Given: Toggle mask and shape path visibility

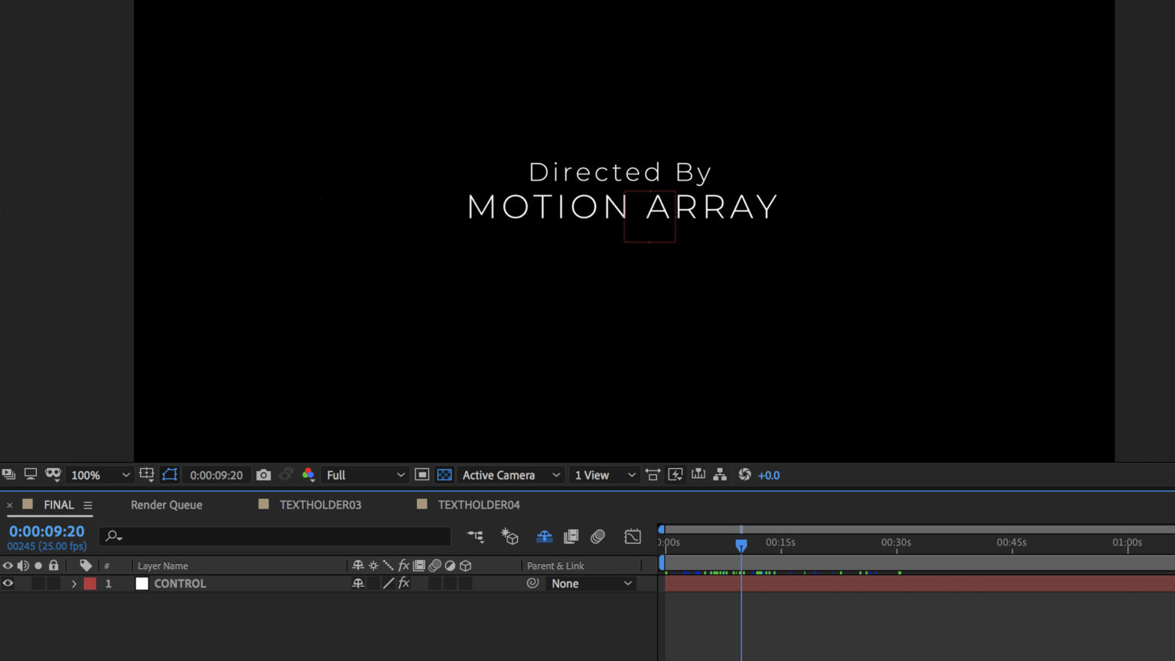Looking at the screenshot, I should coord(170,475).
